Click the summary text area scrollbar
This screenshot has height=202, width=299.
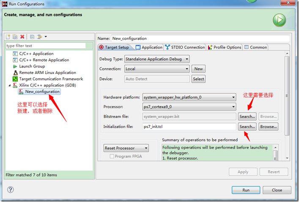[x=275, y=154]
